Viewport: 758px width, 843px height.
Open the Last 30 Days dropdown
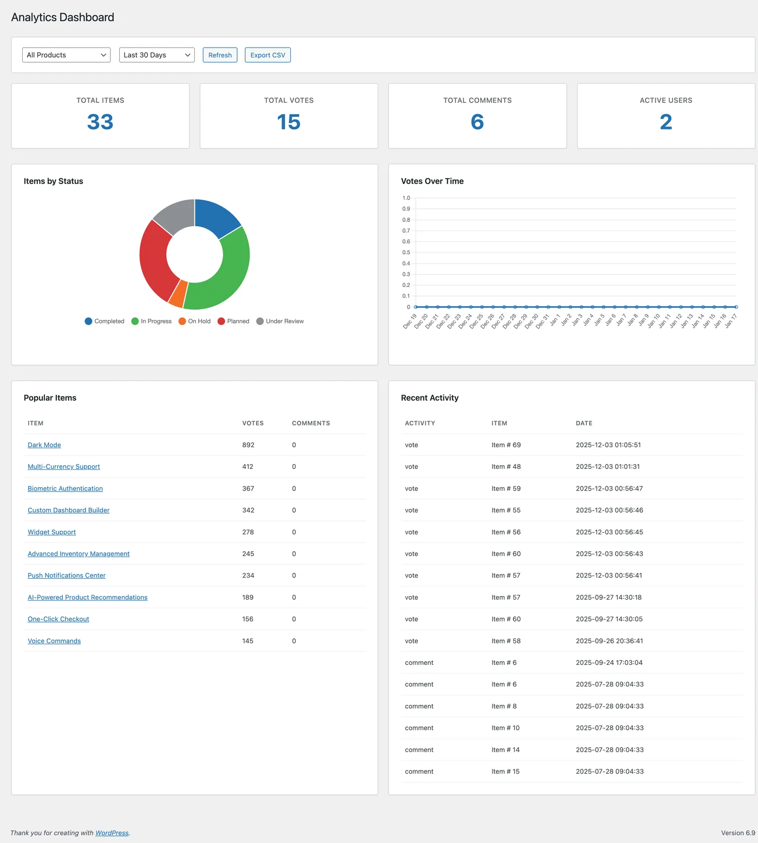coord(156,55)
